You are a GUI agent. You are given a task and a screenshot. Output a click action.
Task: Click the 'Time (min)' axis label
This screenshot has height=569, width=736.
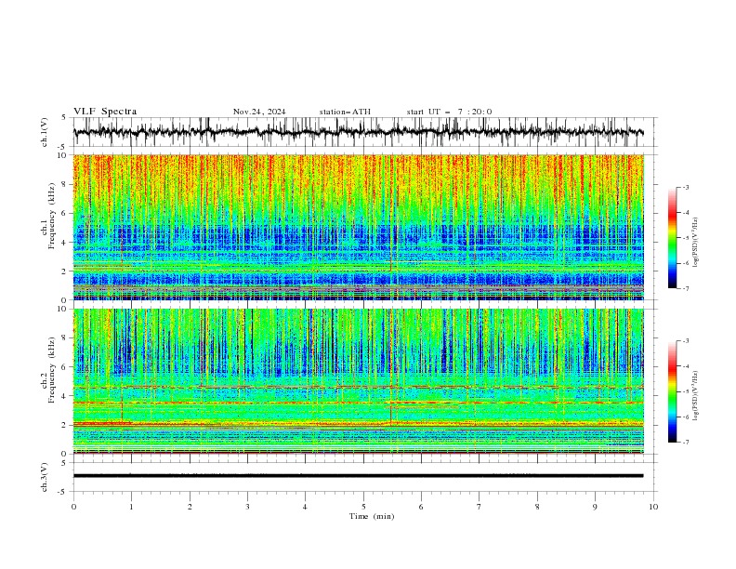[x=372, y=516]
